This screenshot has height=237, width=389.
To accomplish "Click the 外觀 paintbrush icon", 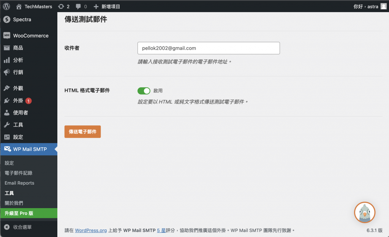I will pos(7,88).
